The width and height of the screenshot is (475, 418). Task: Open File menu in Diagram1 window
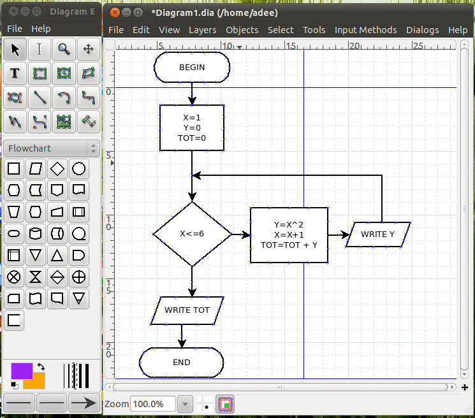coord(116,30)
